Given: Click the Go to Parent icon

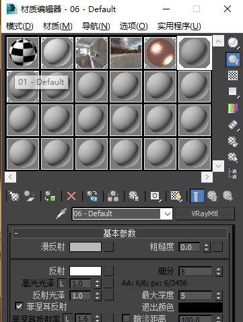Looking at the screenshot, I should point(212,196).
